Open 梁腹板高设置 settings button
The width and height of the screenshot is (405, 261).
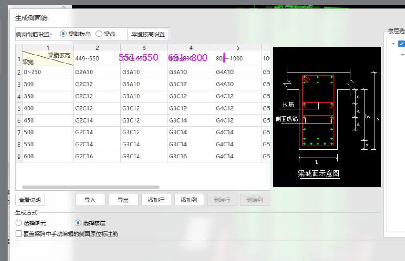148,34
